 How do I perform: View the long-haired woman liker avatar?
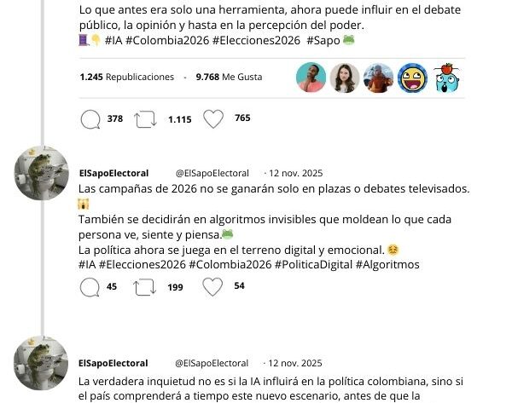click(345, 78)
